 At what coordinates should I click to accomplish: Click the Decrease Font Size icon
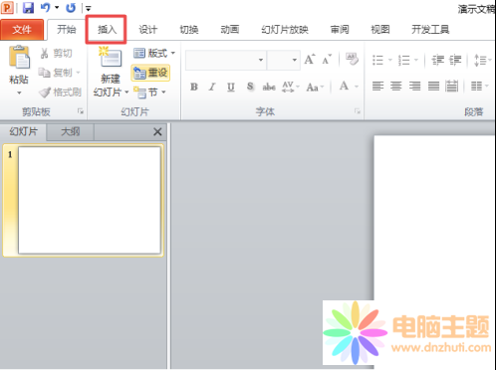pos(327,60)
